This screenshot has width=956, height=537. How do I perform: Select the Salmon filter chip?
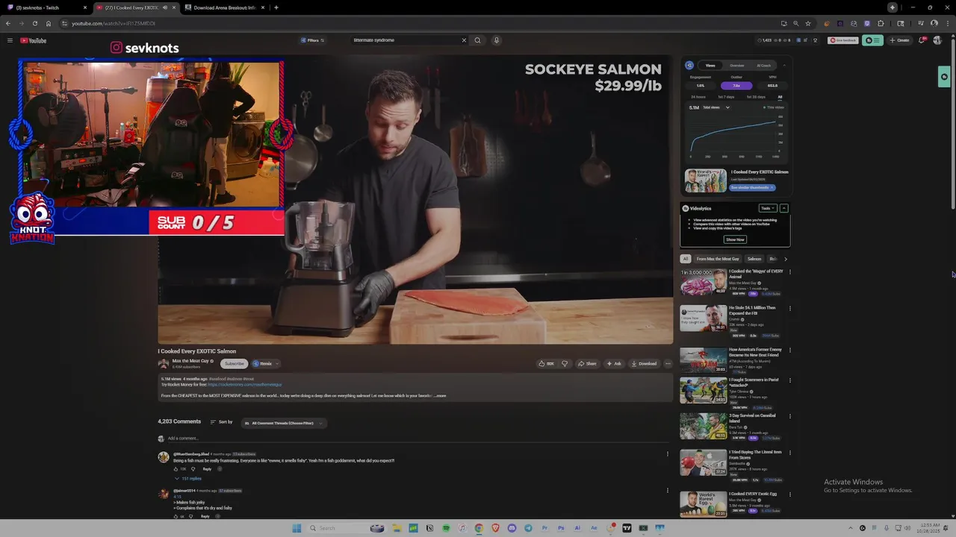[x=754, y=259]
